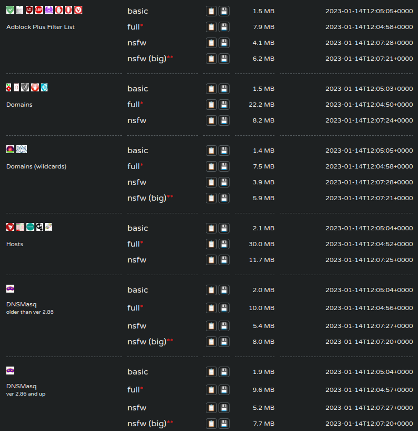
Task: Click the purple mask icon above 'older than ver 2.86'
Action: tap(10, 289)
